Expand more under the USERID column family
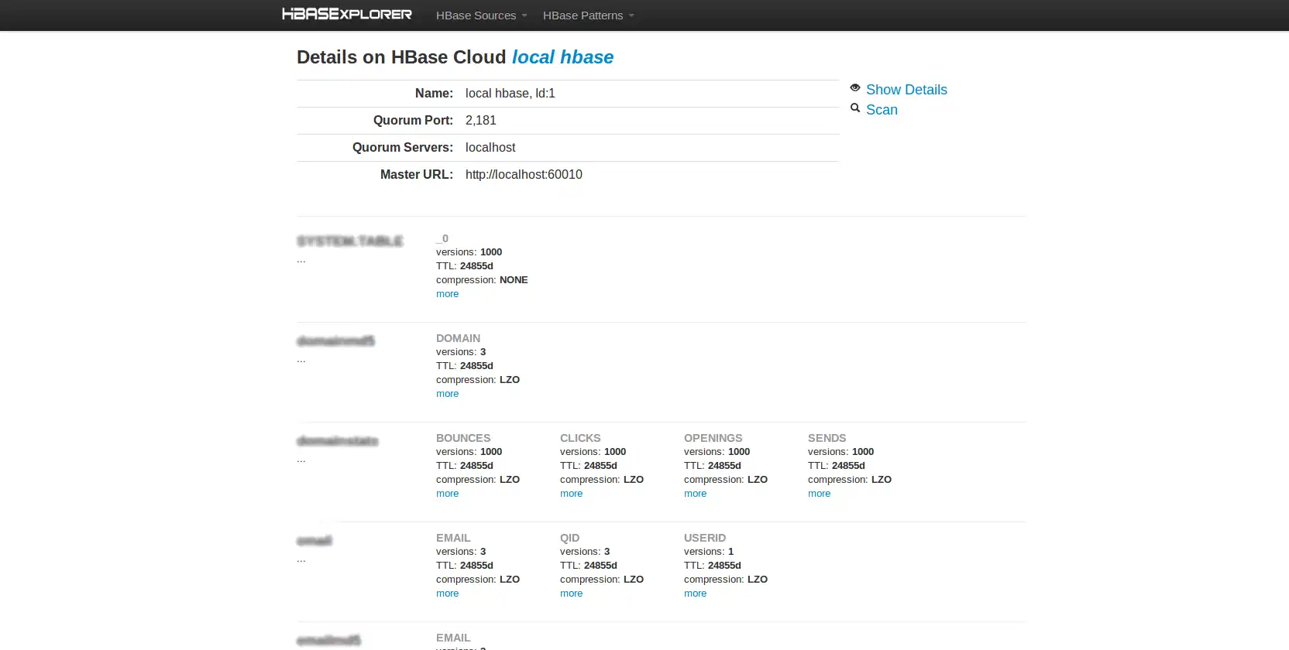 pyautogui.click(x=695, y=594)
